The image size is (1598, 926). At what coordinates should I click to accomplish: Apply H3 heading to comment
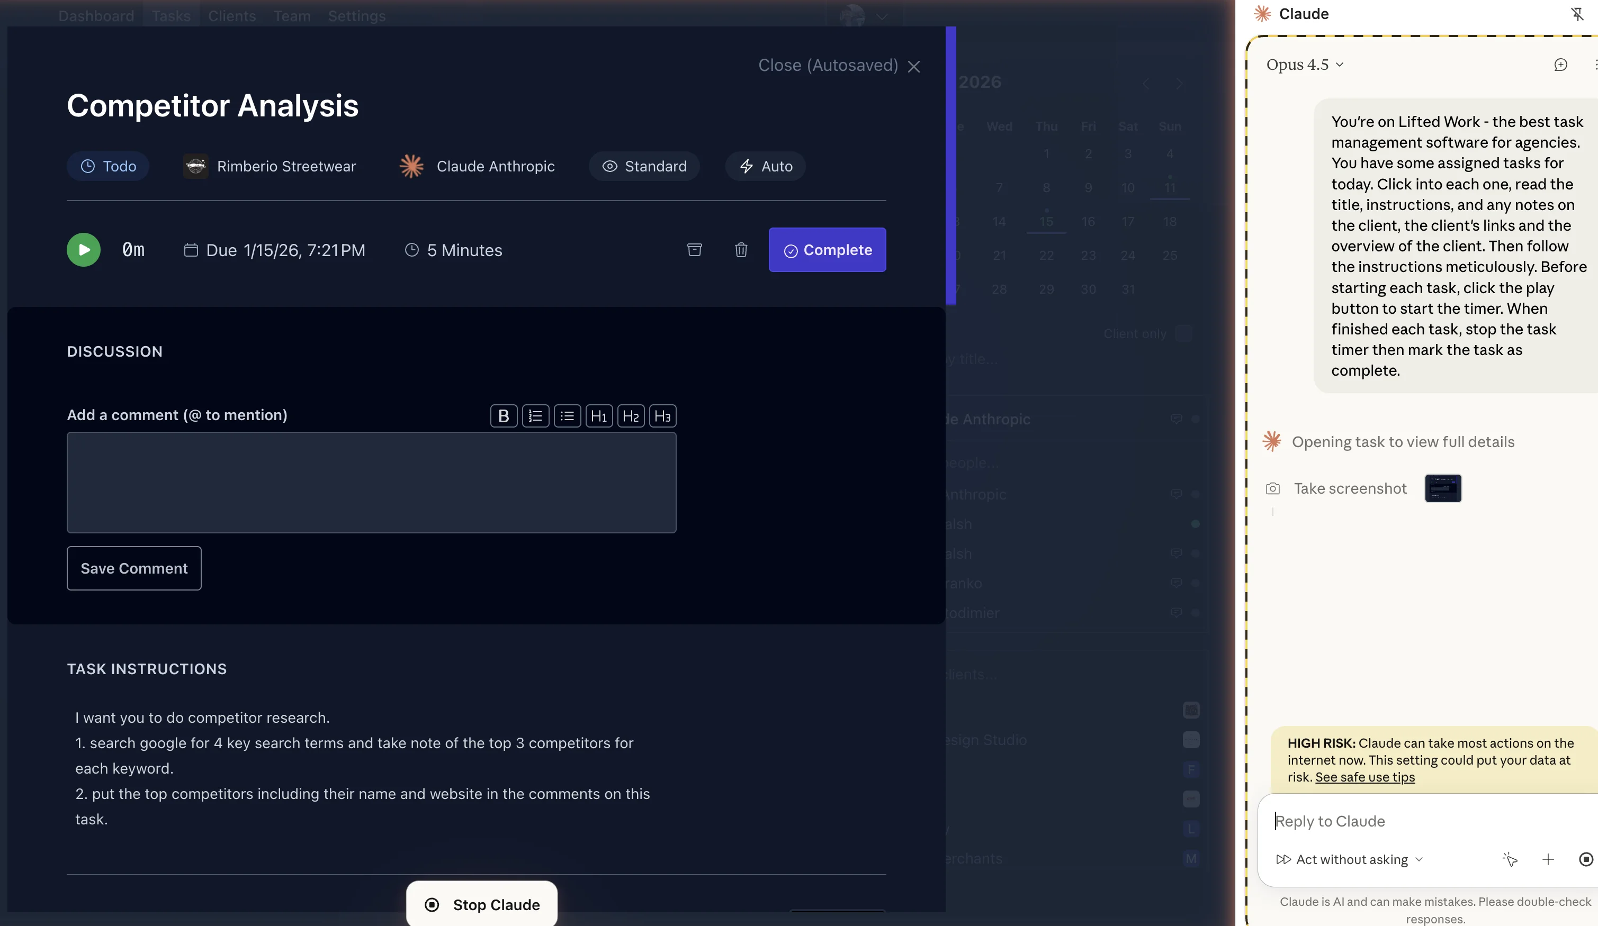click(x=662, y=416)
